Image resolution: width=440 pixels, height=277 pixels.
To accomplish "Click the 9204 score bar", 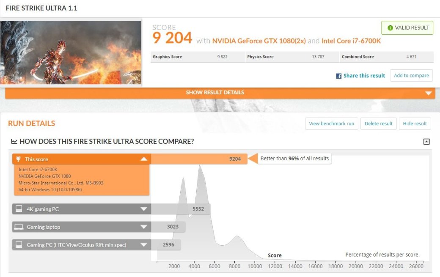I will (x=199, y=159).
